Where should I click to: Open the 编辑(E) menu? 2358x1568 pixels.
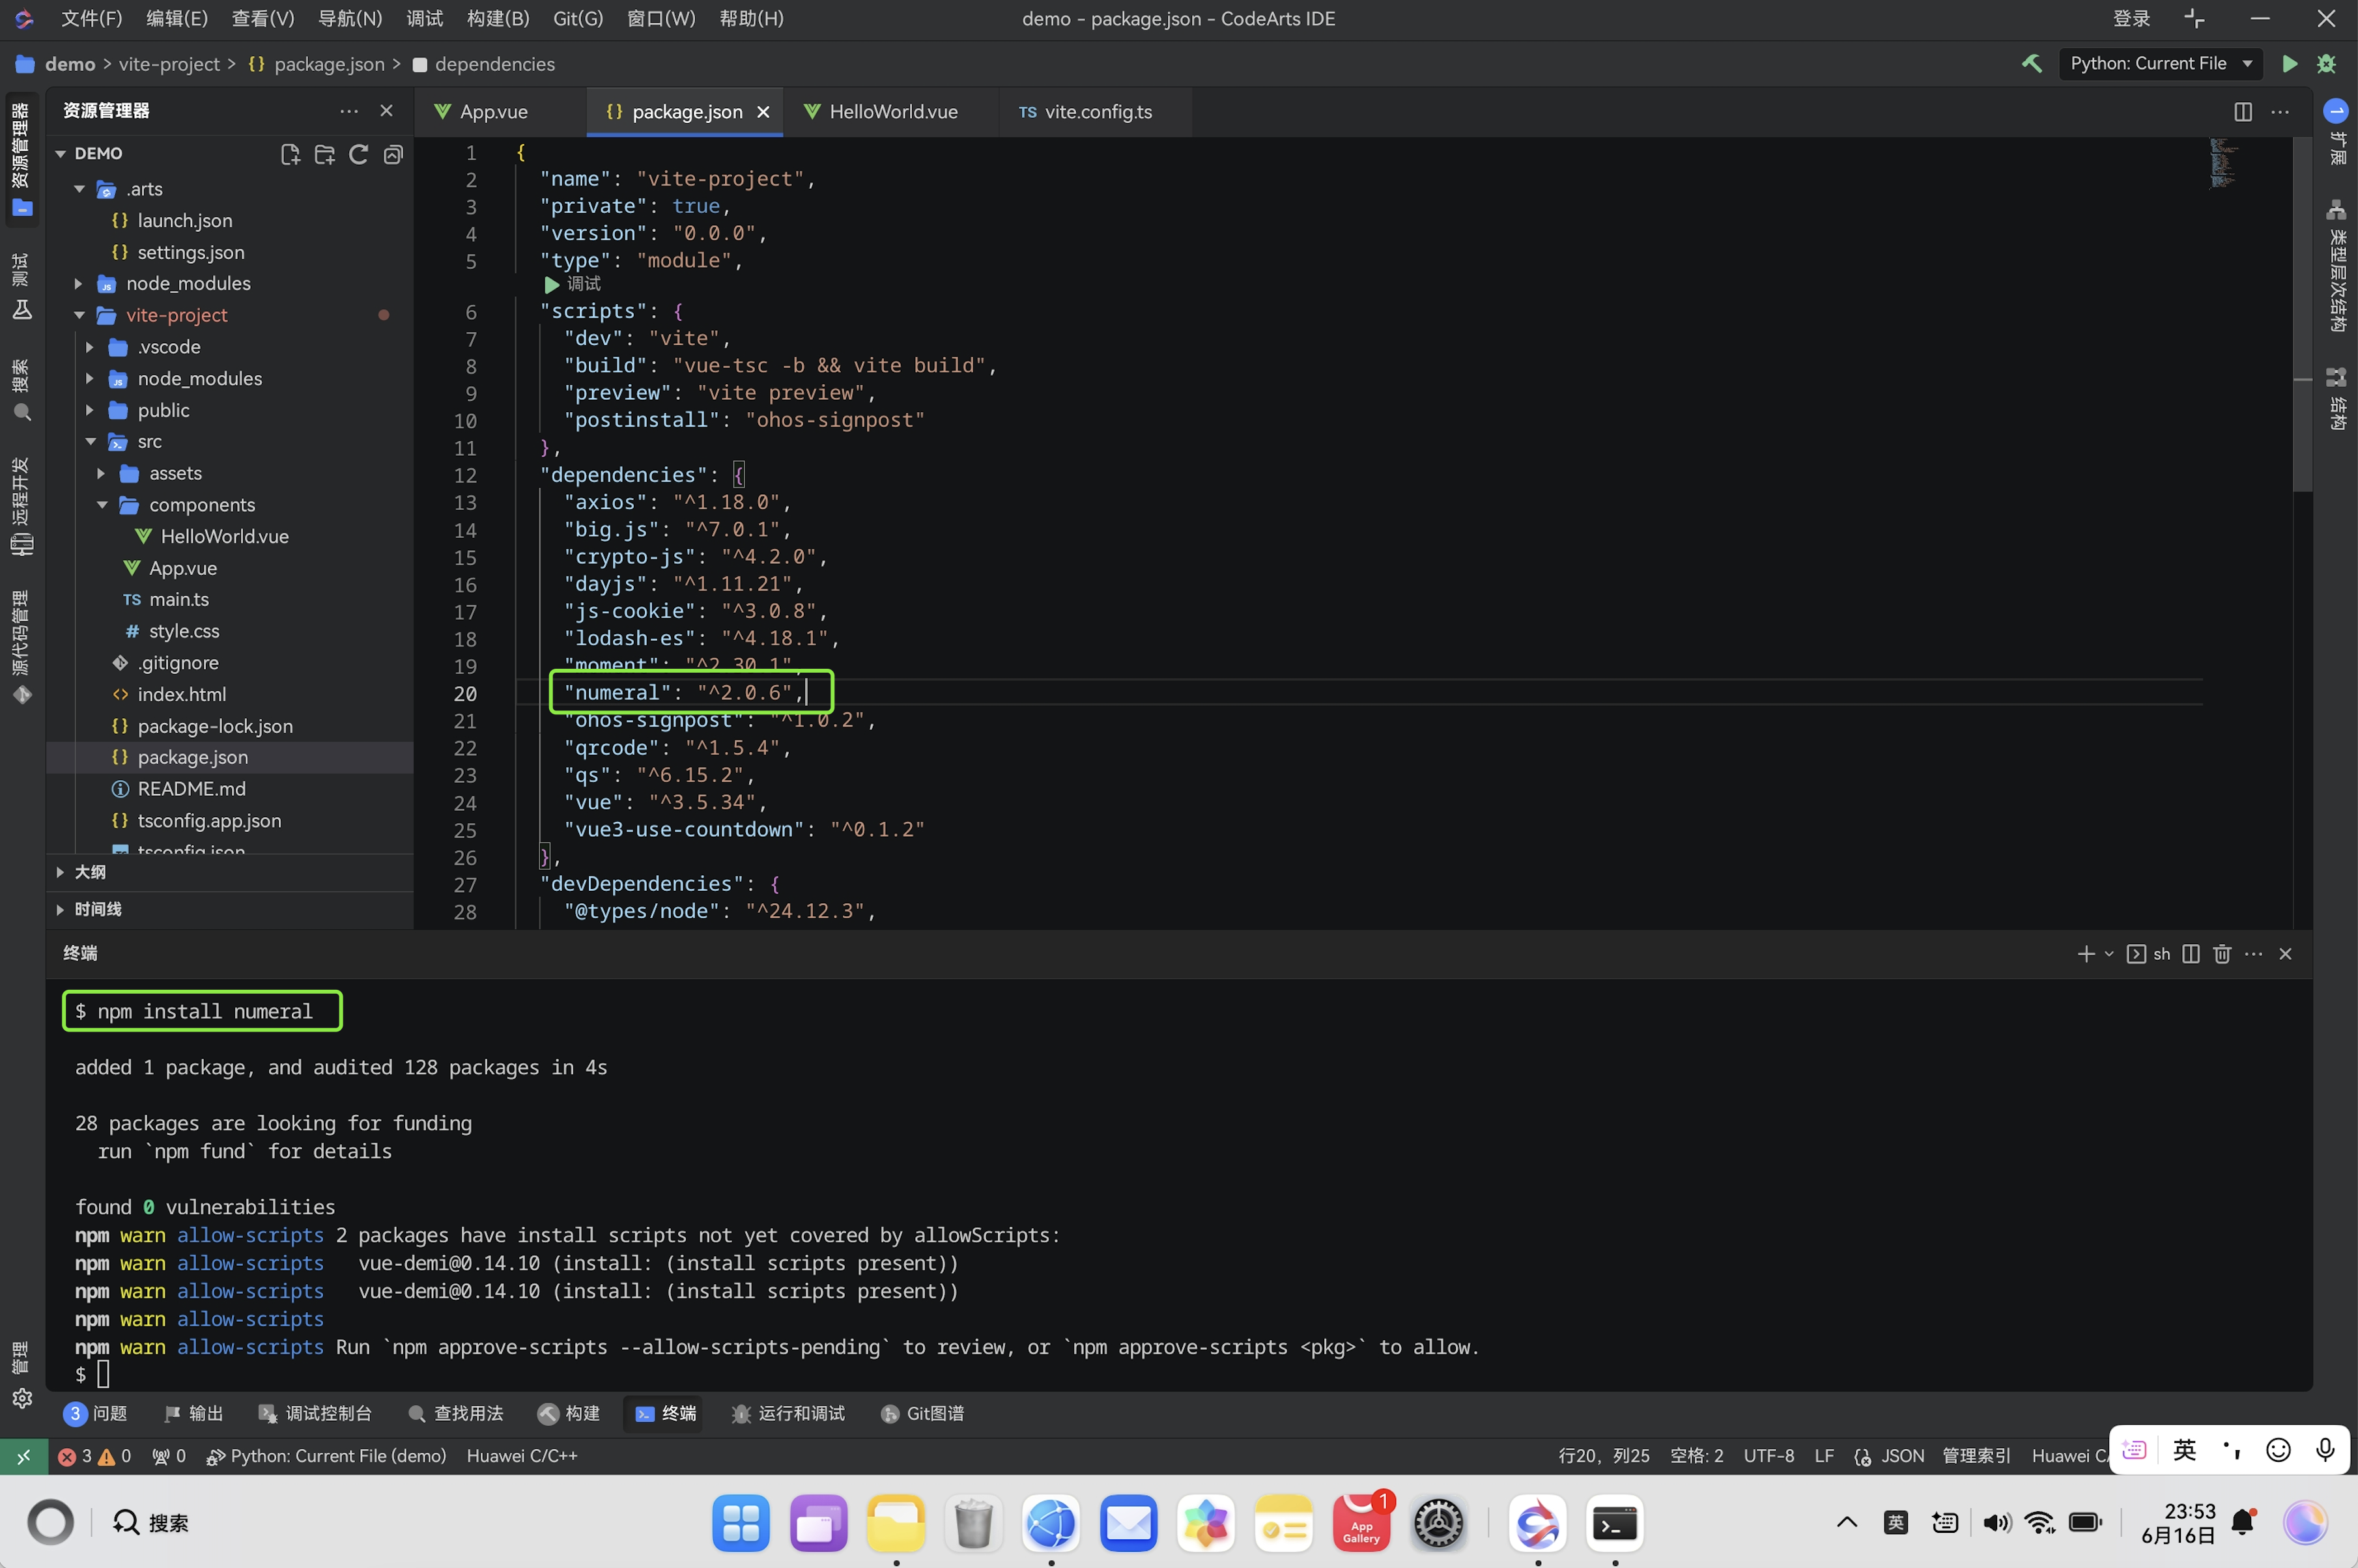pos(177,18)
